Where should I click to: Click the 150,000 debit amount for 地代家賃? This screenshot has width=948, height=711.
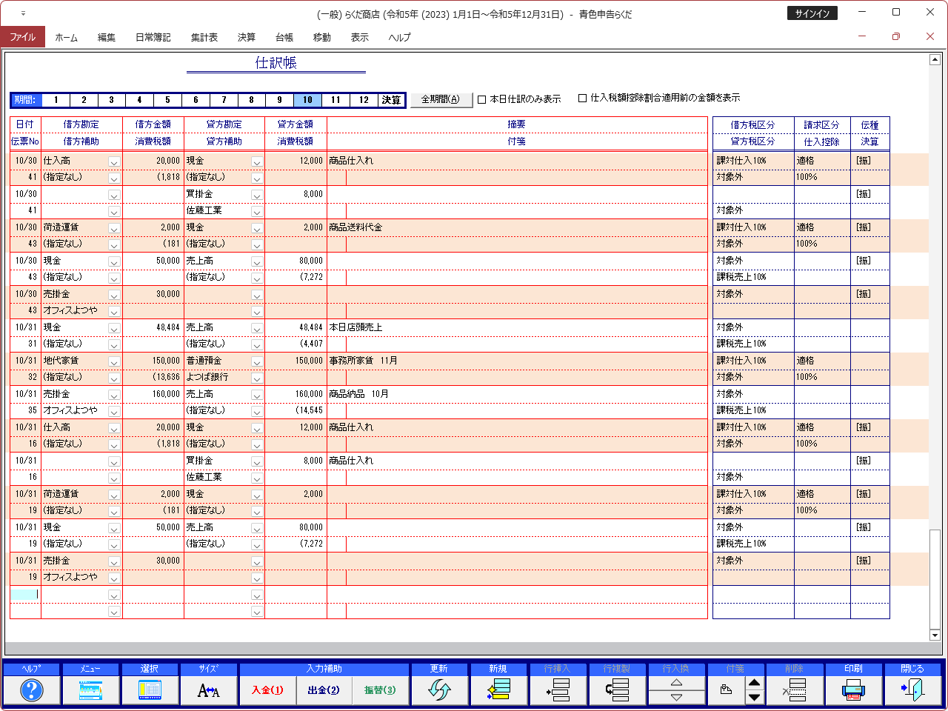click(x=153, y=361)
